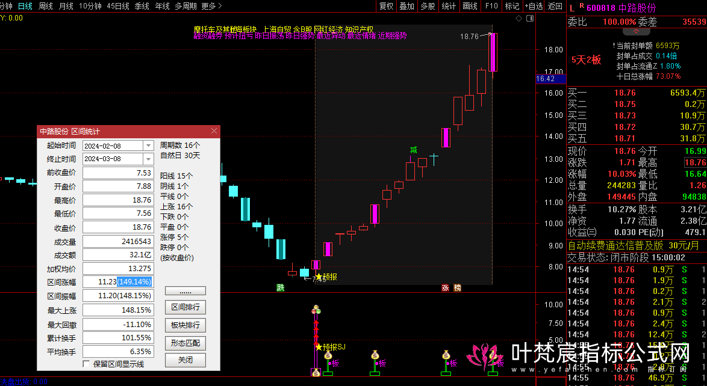The width and height of the screenshot is (707, 386).
Task: Add the stock via +自选
Action: pyautogui.click(x=534, y=6)
